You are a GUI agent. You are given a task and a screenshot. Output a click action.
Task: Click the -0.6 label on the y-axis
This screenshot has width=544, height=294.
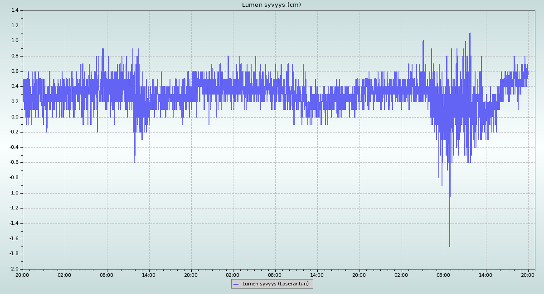point(14,162)
